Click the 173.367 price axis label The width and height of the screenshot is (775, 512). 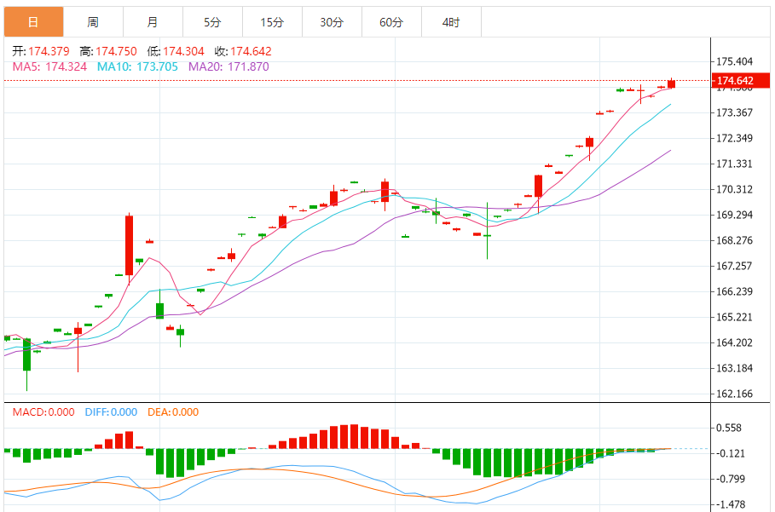(734, 112)
